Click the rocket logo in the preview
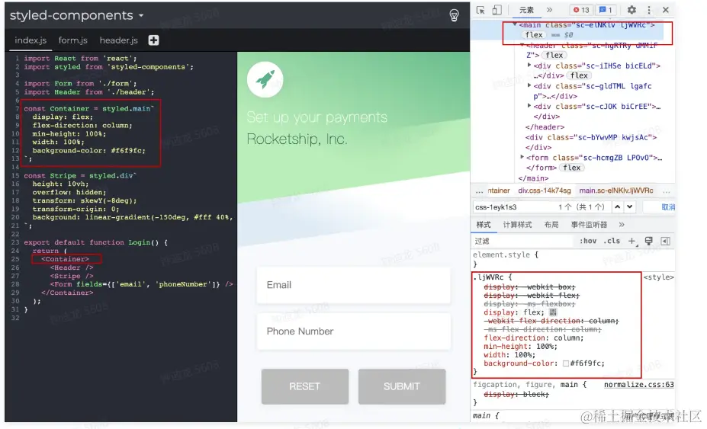Image resolution: width=707 pixels, height=429 pixels. click(265, 79)
